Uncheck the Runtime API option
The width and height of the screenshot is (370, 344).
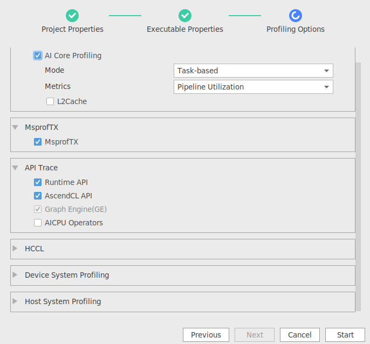pyautogui.click(x=38, y=182)
